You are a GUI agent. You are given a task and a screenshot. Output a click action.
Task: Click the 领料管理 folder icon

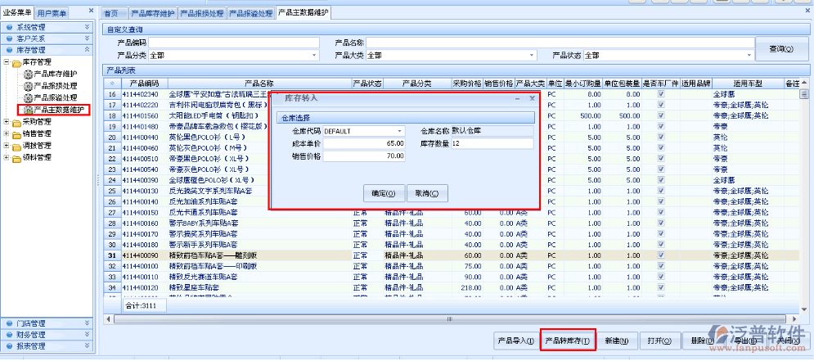click(16, 157)
